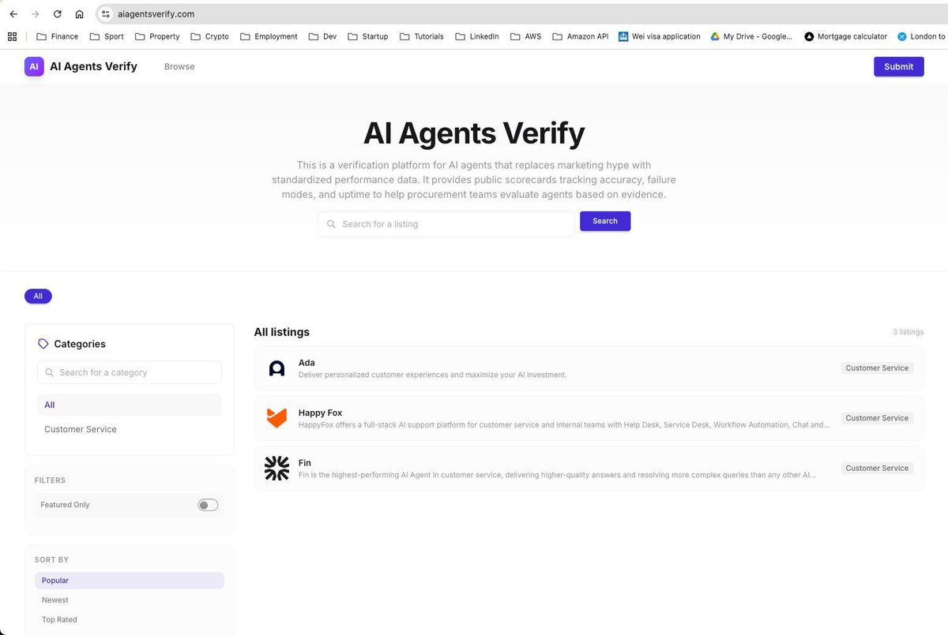Viewport: 948px width, 635px height.
Task: Click Customer Service tag on Ada row
Action: point(877,368)
